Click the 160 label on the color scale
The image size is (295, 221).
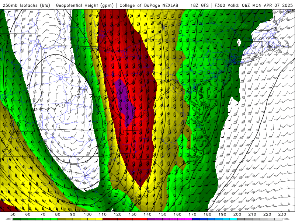pyautogui.click(x=177, y=214)
